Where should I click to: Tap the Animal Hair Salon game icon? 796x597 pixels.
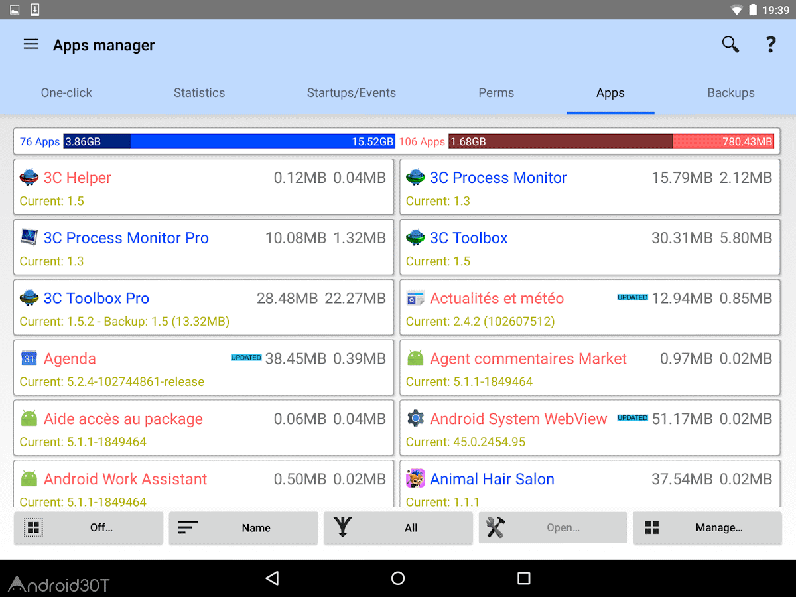click(x=415, y=479)
